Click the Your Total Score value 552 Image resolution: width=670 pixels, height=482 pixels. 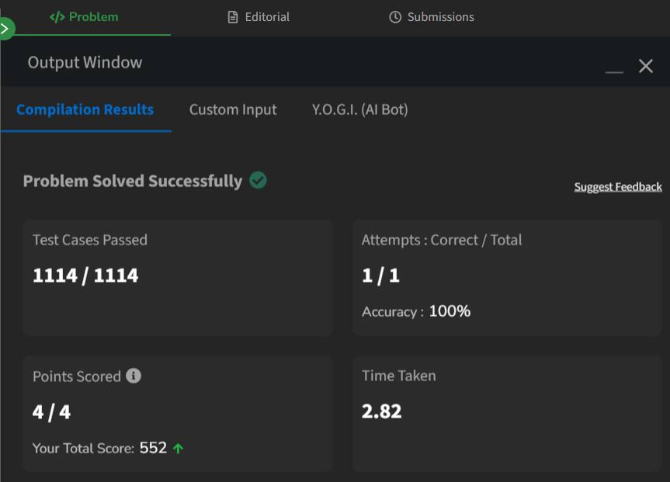pyautogui.click(x=153, y=448)
